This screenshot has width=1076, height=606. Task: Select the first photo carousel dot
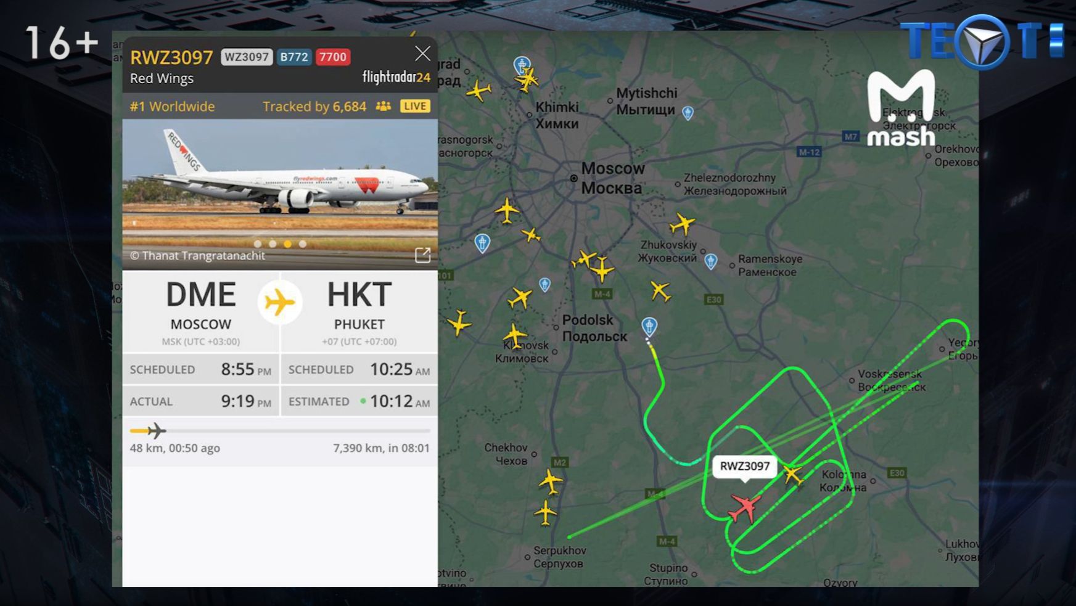tap(258, 244)
